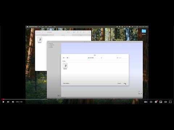Switch to the third Finder tab
The height and width of the screenshot is (130, 174).
tap(80, 35)
